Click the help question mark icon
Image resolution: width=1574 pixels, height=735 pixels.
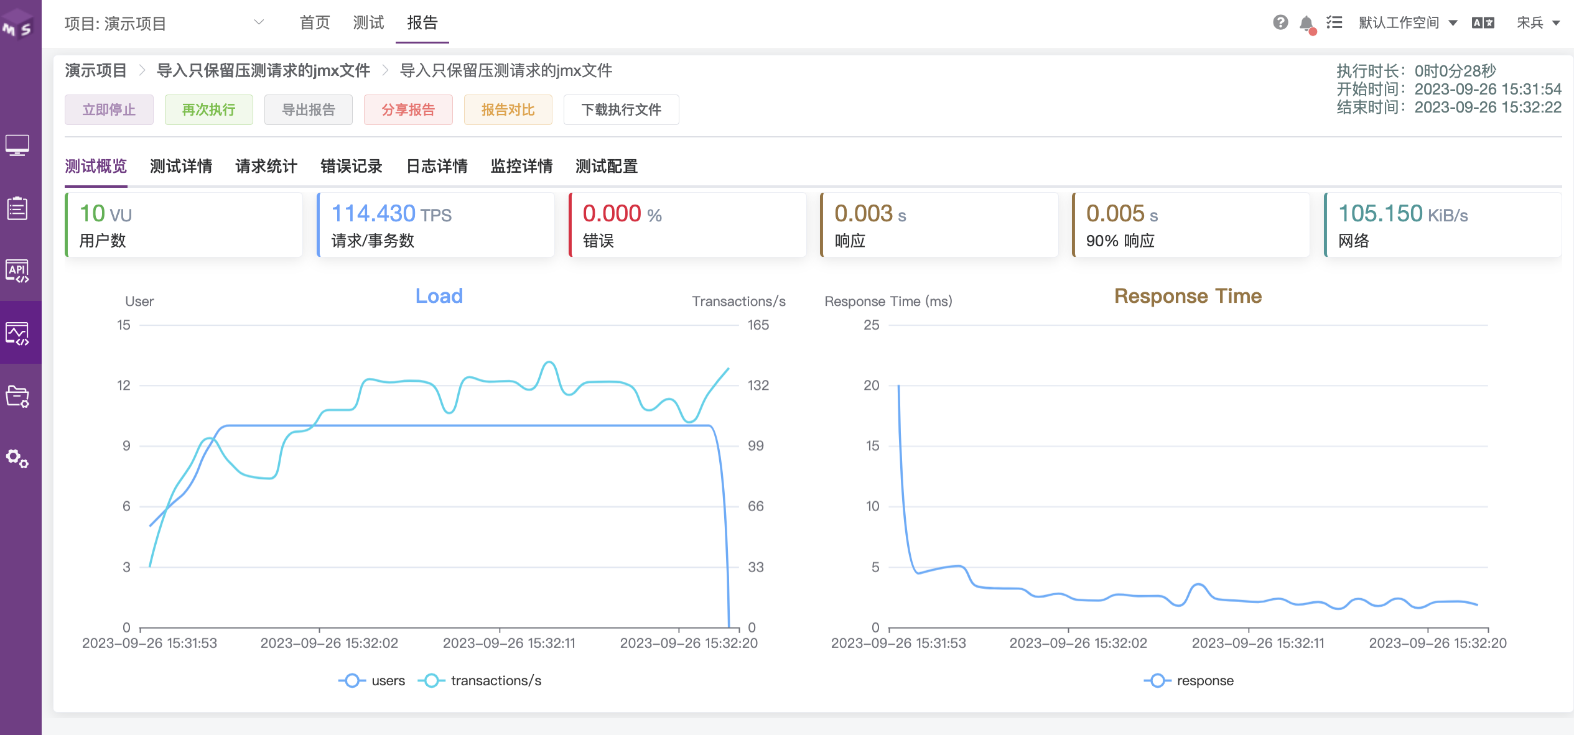[x=1280, y=23]
